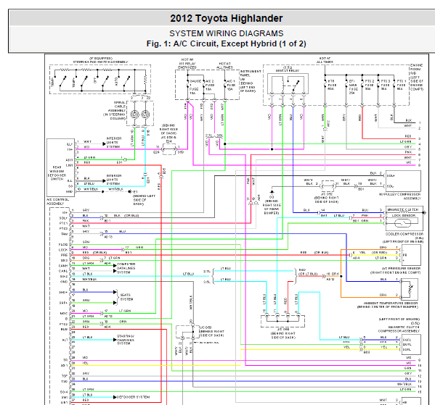Click the Gauge fuse label in instrument panel J/B
Image resolution: width=435 pixels, height=405 pixels.
[195, 87]
